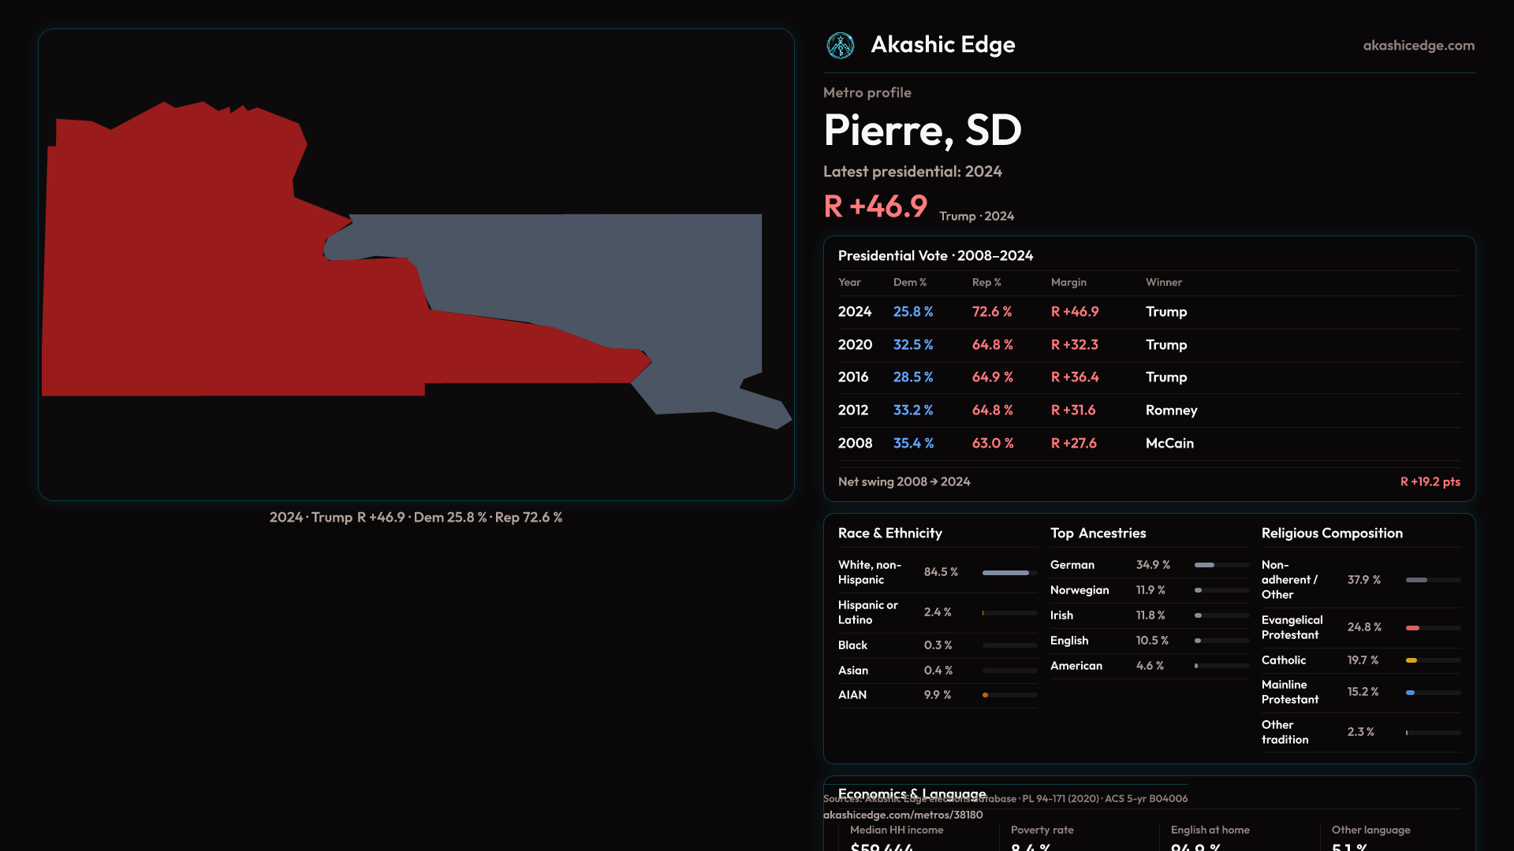Click the Religious Composition heading
Viewport: 1514px width, 851px height.
1331,533
